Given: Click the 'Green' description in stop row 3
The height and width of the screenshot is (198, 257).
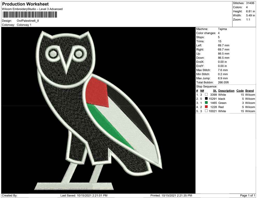Looking at the screenshot, I should click(222, 103).
